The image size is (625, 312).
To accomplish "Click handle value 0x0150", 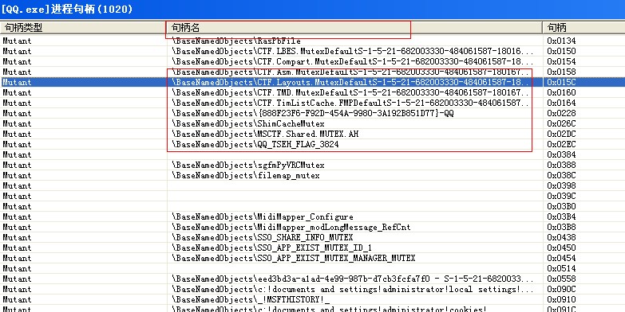I will click(561, 51).
